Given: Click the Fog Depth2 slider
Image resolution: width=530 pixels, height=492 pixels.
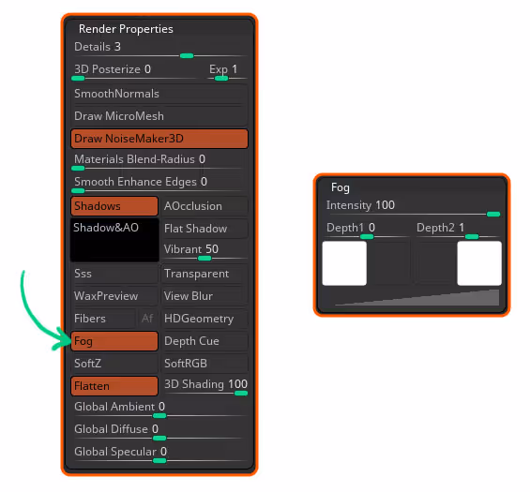Looking at the screenshot, I should pyautogui.click(x=458, y=231).
